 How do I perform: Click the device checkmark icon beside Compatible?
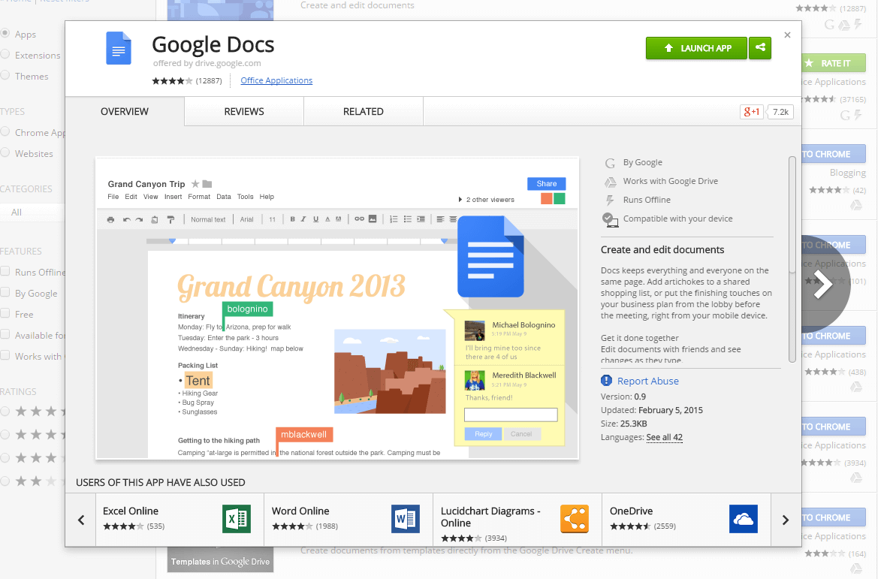point(610,219)
